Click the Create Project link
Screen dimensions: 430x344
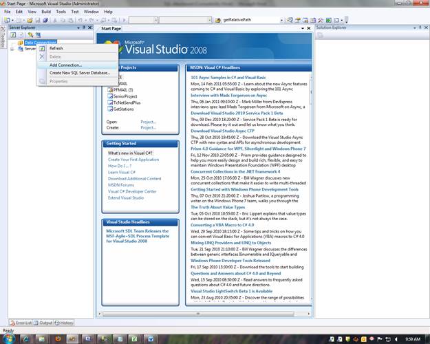click(x=149, y=127)
